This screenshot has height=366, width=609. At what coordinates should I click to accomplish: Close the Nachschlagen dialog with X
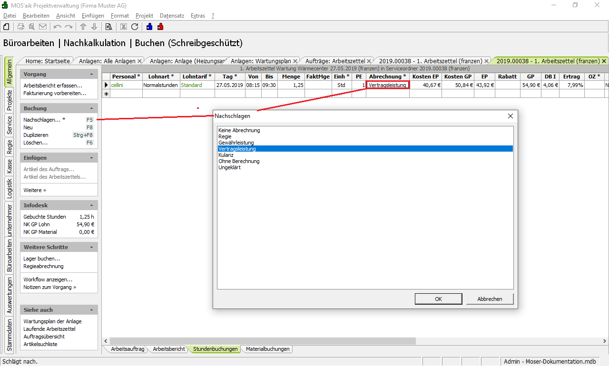[511, 116]
